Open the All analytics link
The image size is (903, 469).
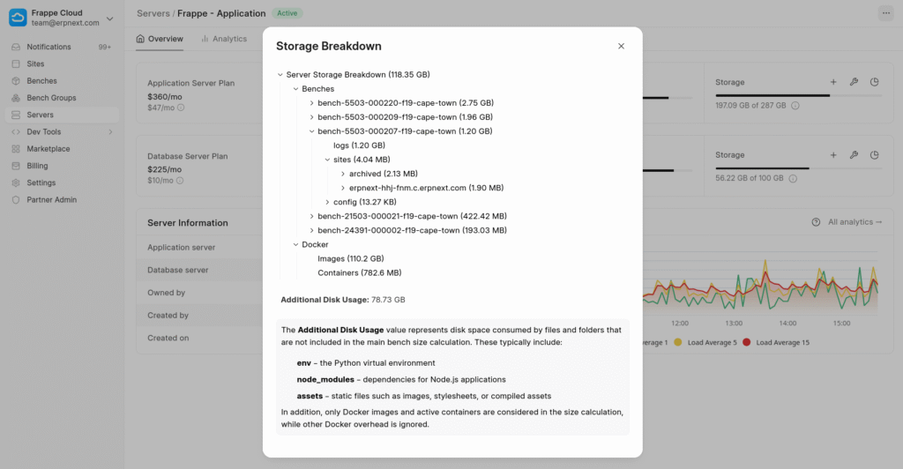click(x=854, y=222)
